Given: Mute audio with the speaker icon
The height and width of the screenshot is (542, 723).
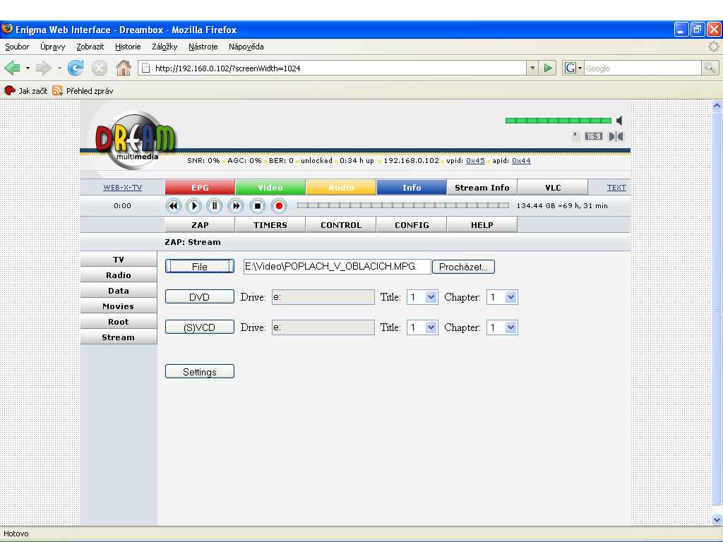Looking at the screenshot, I should (619, 121).
